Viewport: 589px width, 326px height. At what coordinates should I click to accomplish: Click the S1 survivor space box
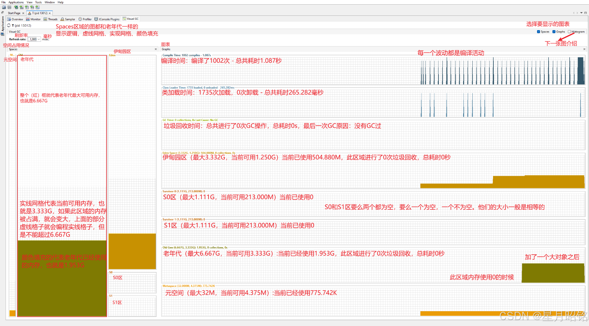coord(132,307)
